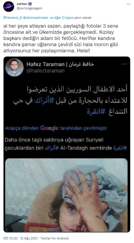Screen dimensions: 134x243
Task: Open the tweet's three-dot more menu
Action: (128, 4)
